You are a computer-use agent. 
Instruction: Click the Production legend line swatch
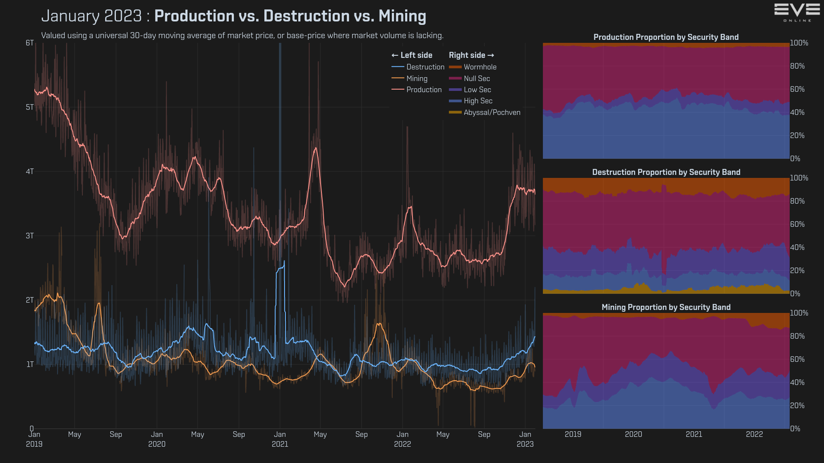click(x=398, y=90)
